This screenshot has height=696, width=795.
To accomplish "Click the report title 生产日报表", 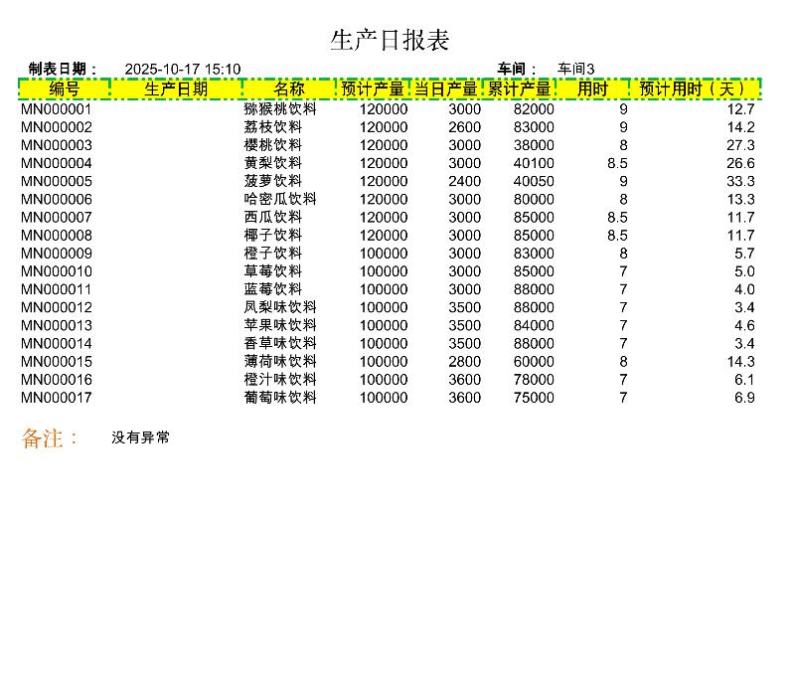I will (x=390, y=40).
